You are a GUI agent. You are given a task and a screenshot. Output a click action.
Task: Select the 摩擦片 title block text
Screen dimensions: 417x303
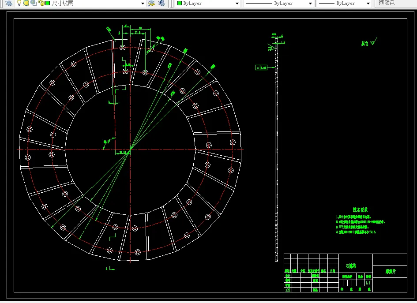click(390, 272)
